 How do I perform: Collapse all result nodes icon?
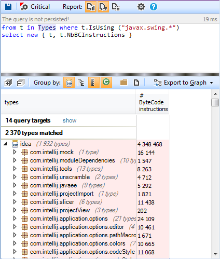pos(21,83)
